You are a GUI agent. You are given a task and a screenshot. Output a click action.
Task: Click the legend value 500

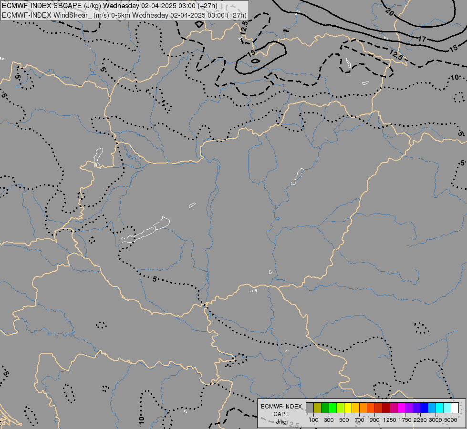click(344, 420)
